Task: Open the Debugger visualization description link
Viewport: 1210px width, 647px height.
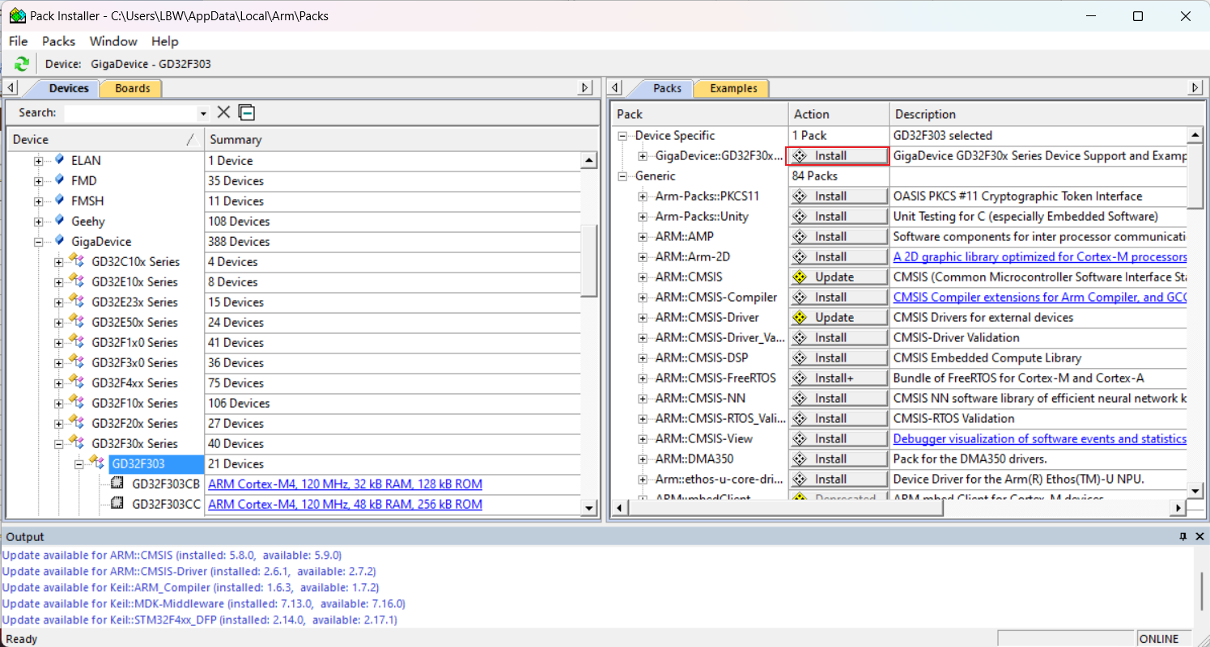Action: click(x=1040, y=438)
